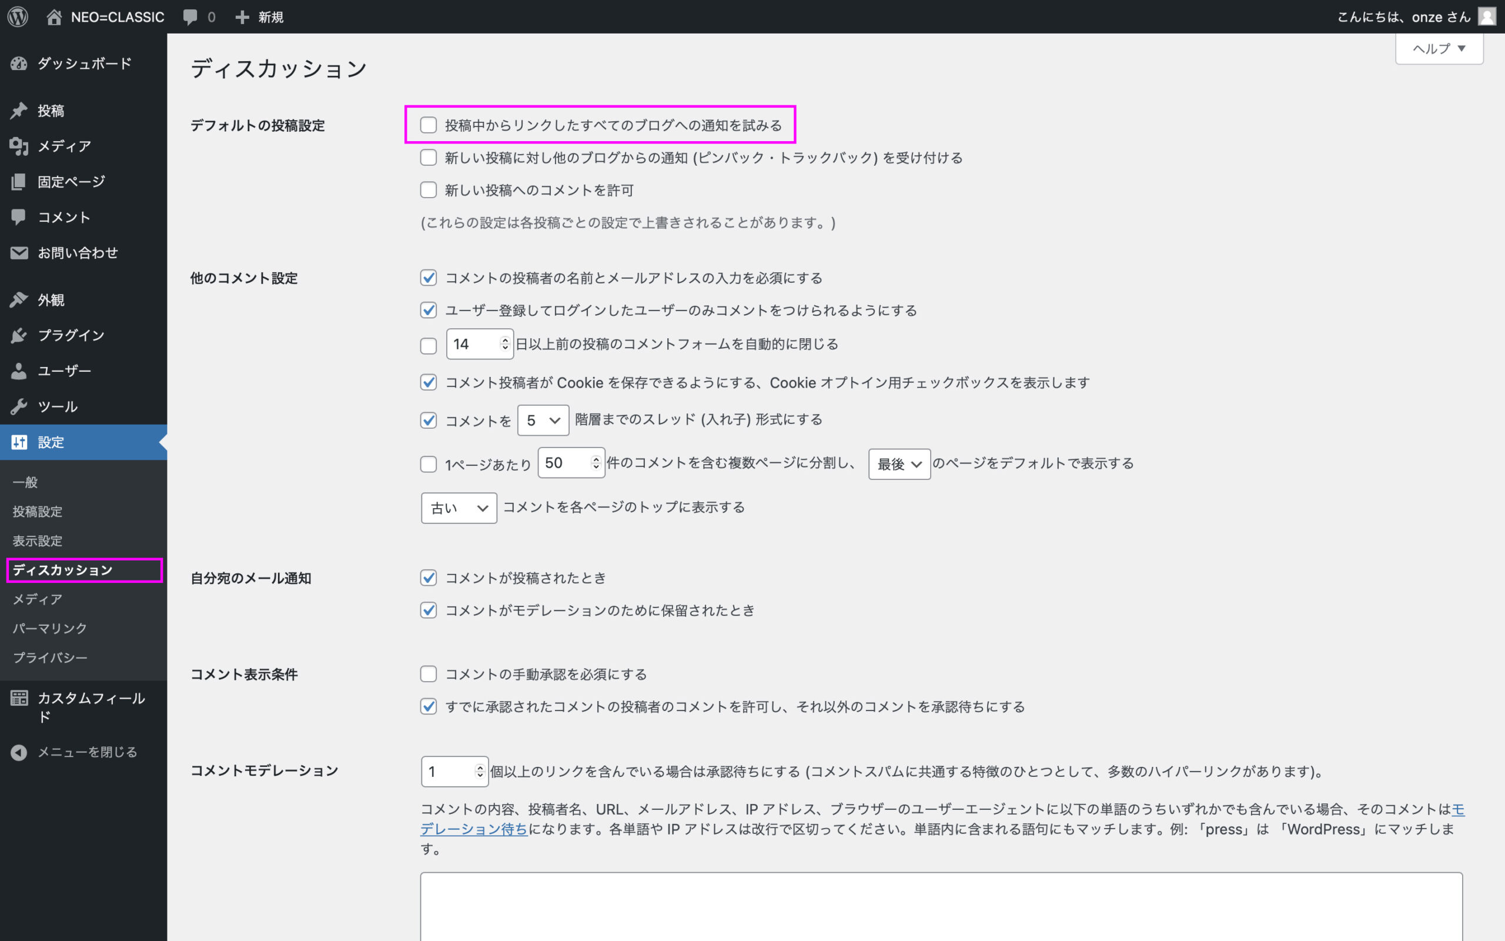Click the home icon beside NEO=CLASSIC

click(54, 17)
